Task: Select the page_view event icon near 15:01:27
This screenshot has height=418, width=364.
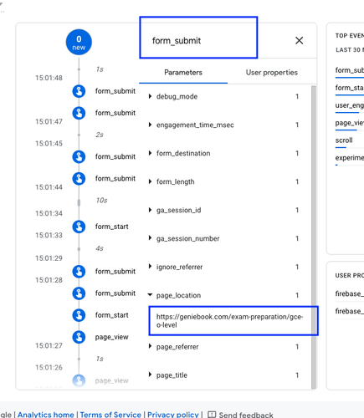Action: (x=79, y=337)
